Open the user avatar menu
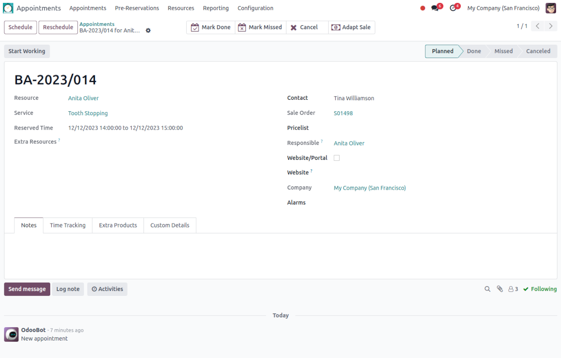The width and height of the screenshot is (561, 358). (x=551, y=8)
